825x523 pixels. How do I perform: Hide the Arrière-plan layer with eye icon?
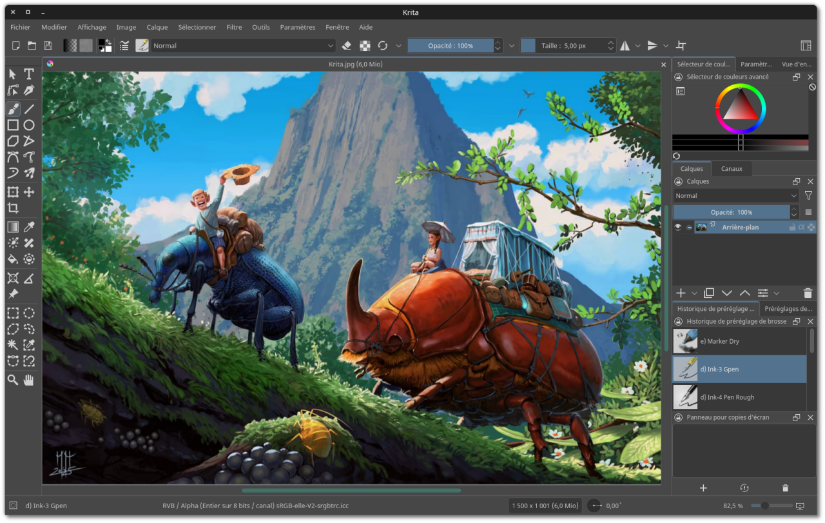[x=678, y=227]
